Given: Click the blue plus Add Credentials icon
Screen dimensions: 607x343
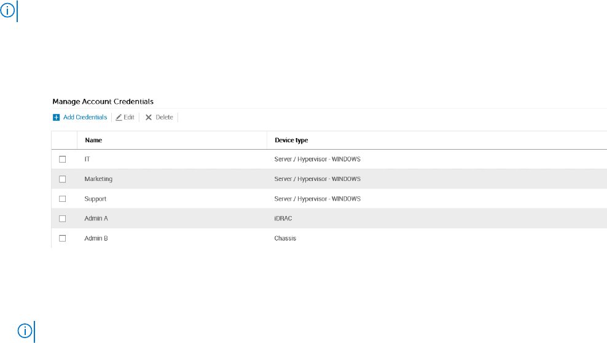Looking at the screenshot, I should [56, 117].
